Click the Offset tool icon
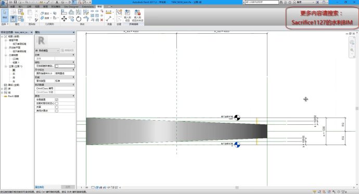This screenshot has height=194, width=359. coord(71,12)
